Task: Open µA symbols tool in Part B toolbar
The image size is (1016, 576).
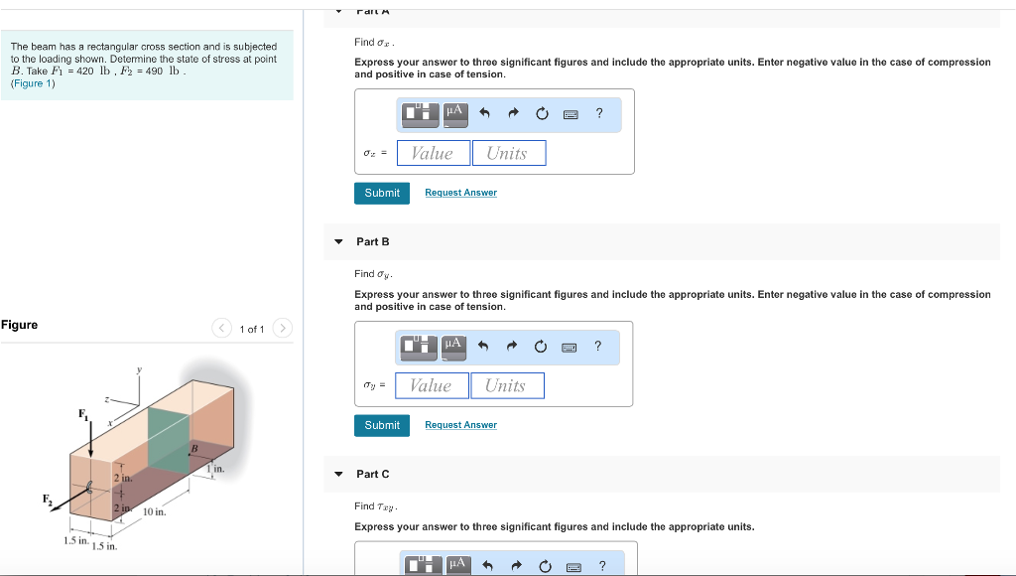Action: (x=454, y=347)
